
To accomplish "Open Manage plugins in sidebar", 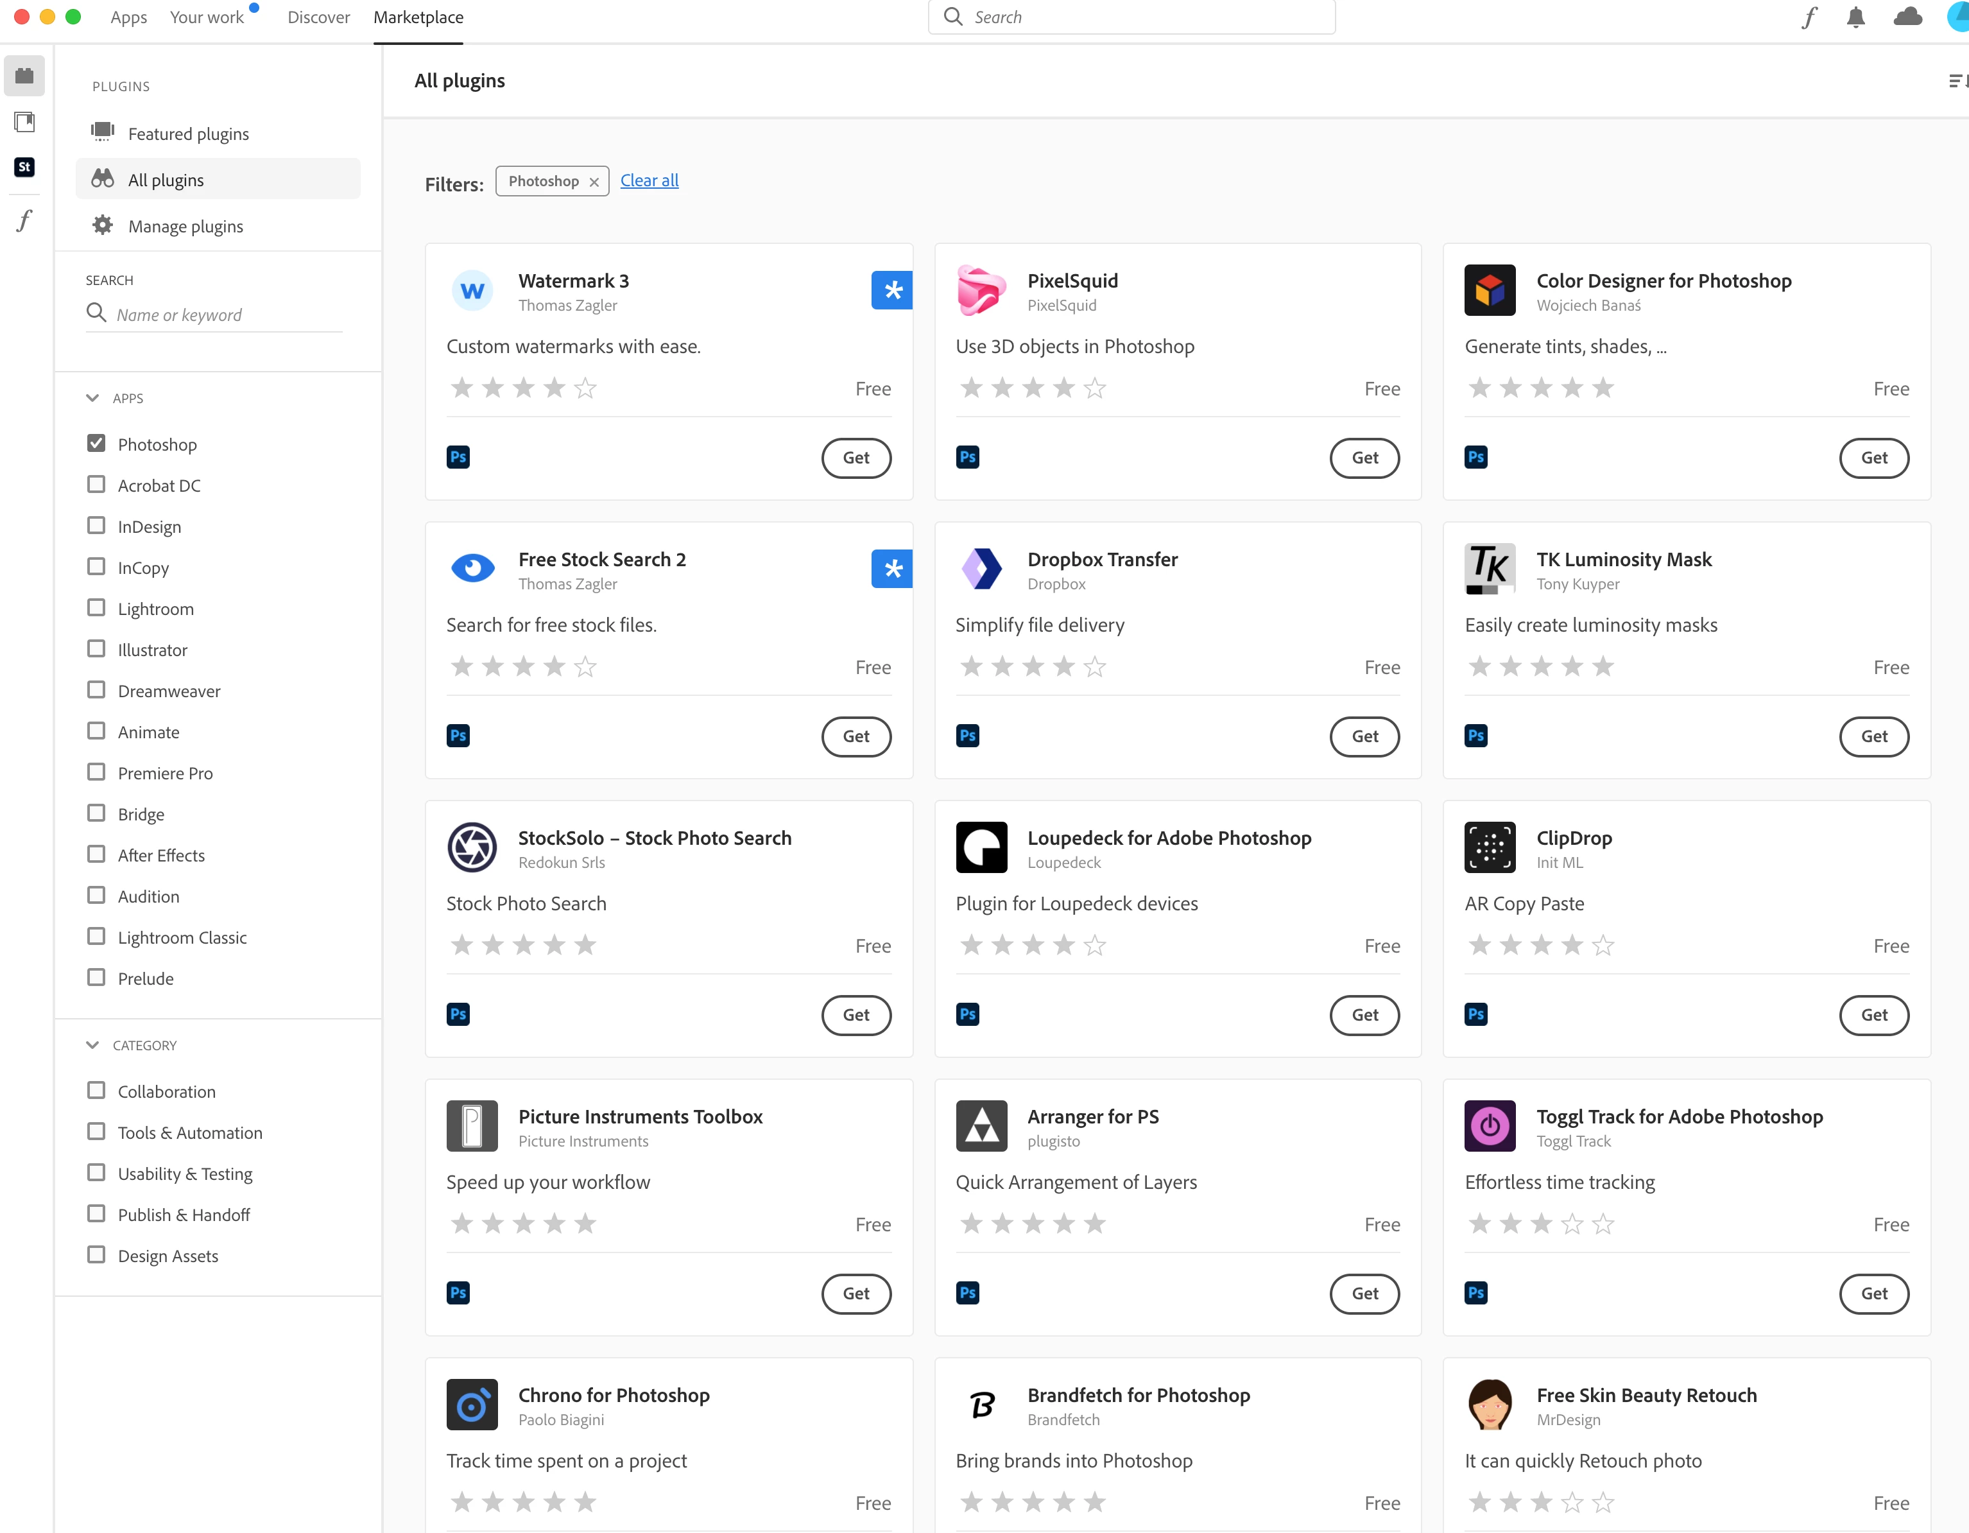I will point(185,227).
